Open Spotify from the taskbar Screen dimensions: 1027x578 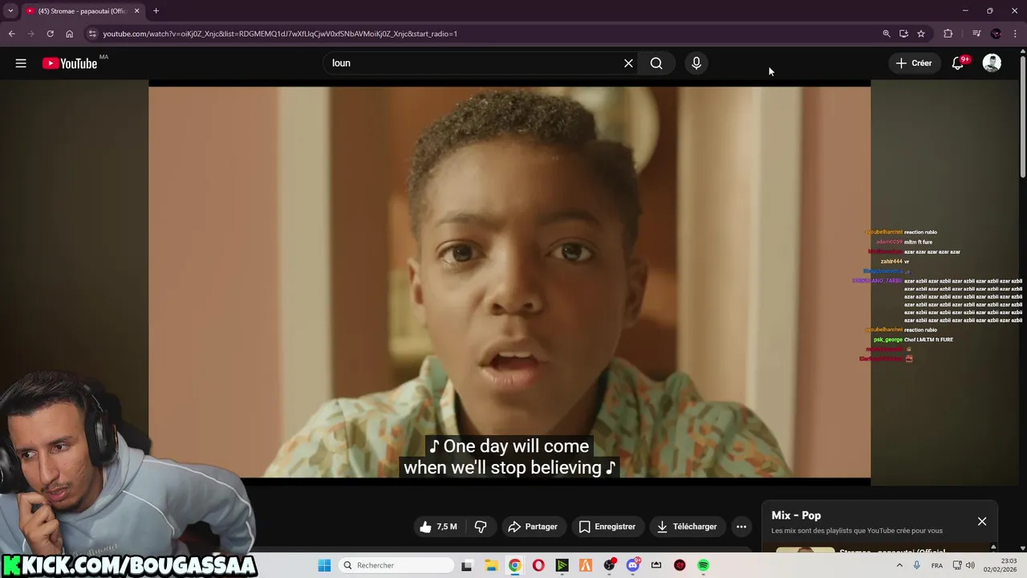point(704,565)
